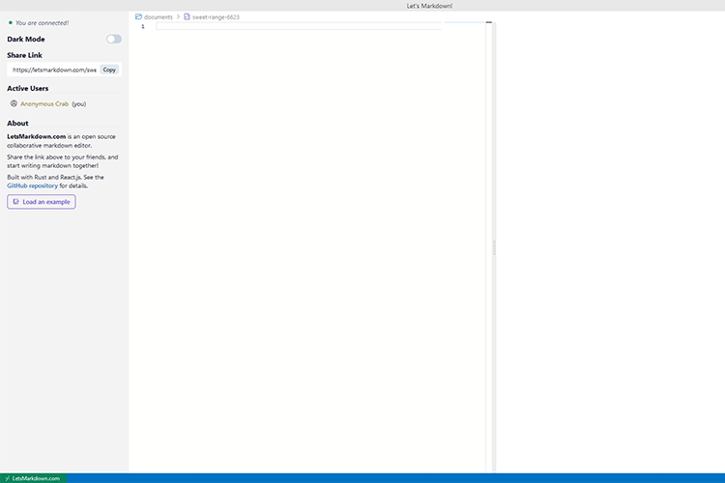Click the LetsMarkdown.com status bar item

point(36,478)
